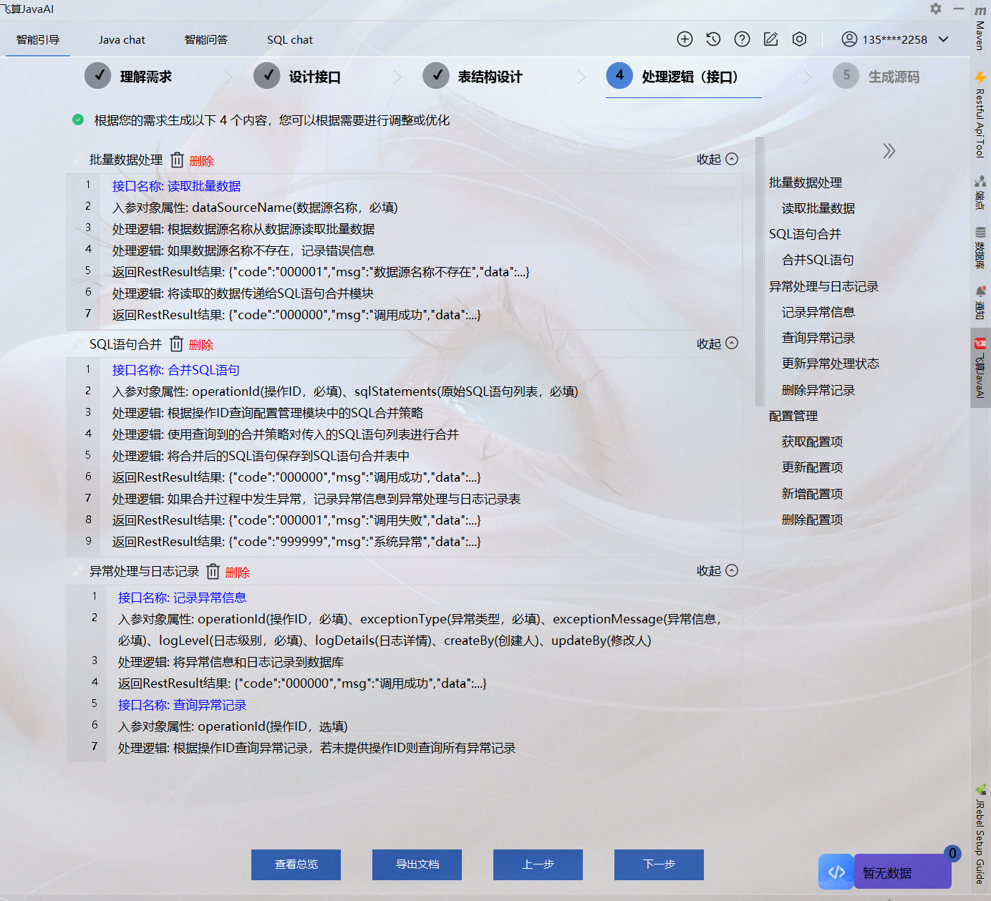Click the trash icon beside SQL语句合并
The image size is (991, 901).
pos(176,344)
